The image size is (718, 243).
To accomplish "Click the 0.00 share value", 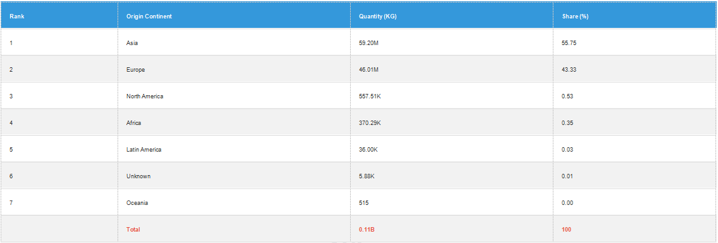I will [x=567, y=202].
